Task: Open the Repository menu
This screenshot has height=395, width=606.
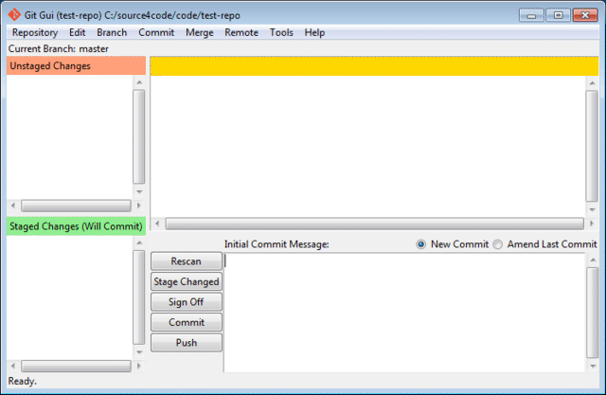Action: point(35,32)
